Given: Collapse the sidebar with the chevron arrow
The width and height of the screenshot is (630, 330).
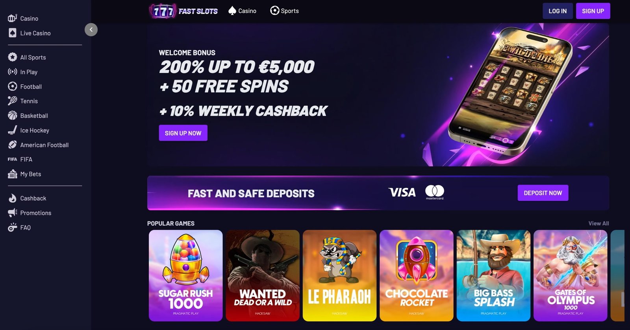Looking at the screenshot, I should tap(91, 29).
